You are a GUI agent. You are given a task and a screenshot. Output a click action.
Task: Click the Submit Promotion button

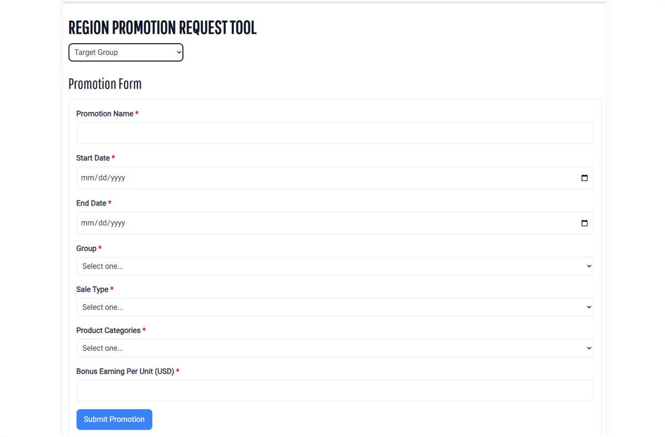114,419
